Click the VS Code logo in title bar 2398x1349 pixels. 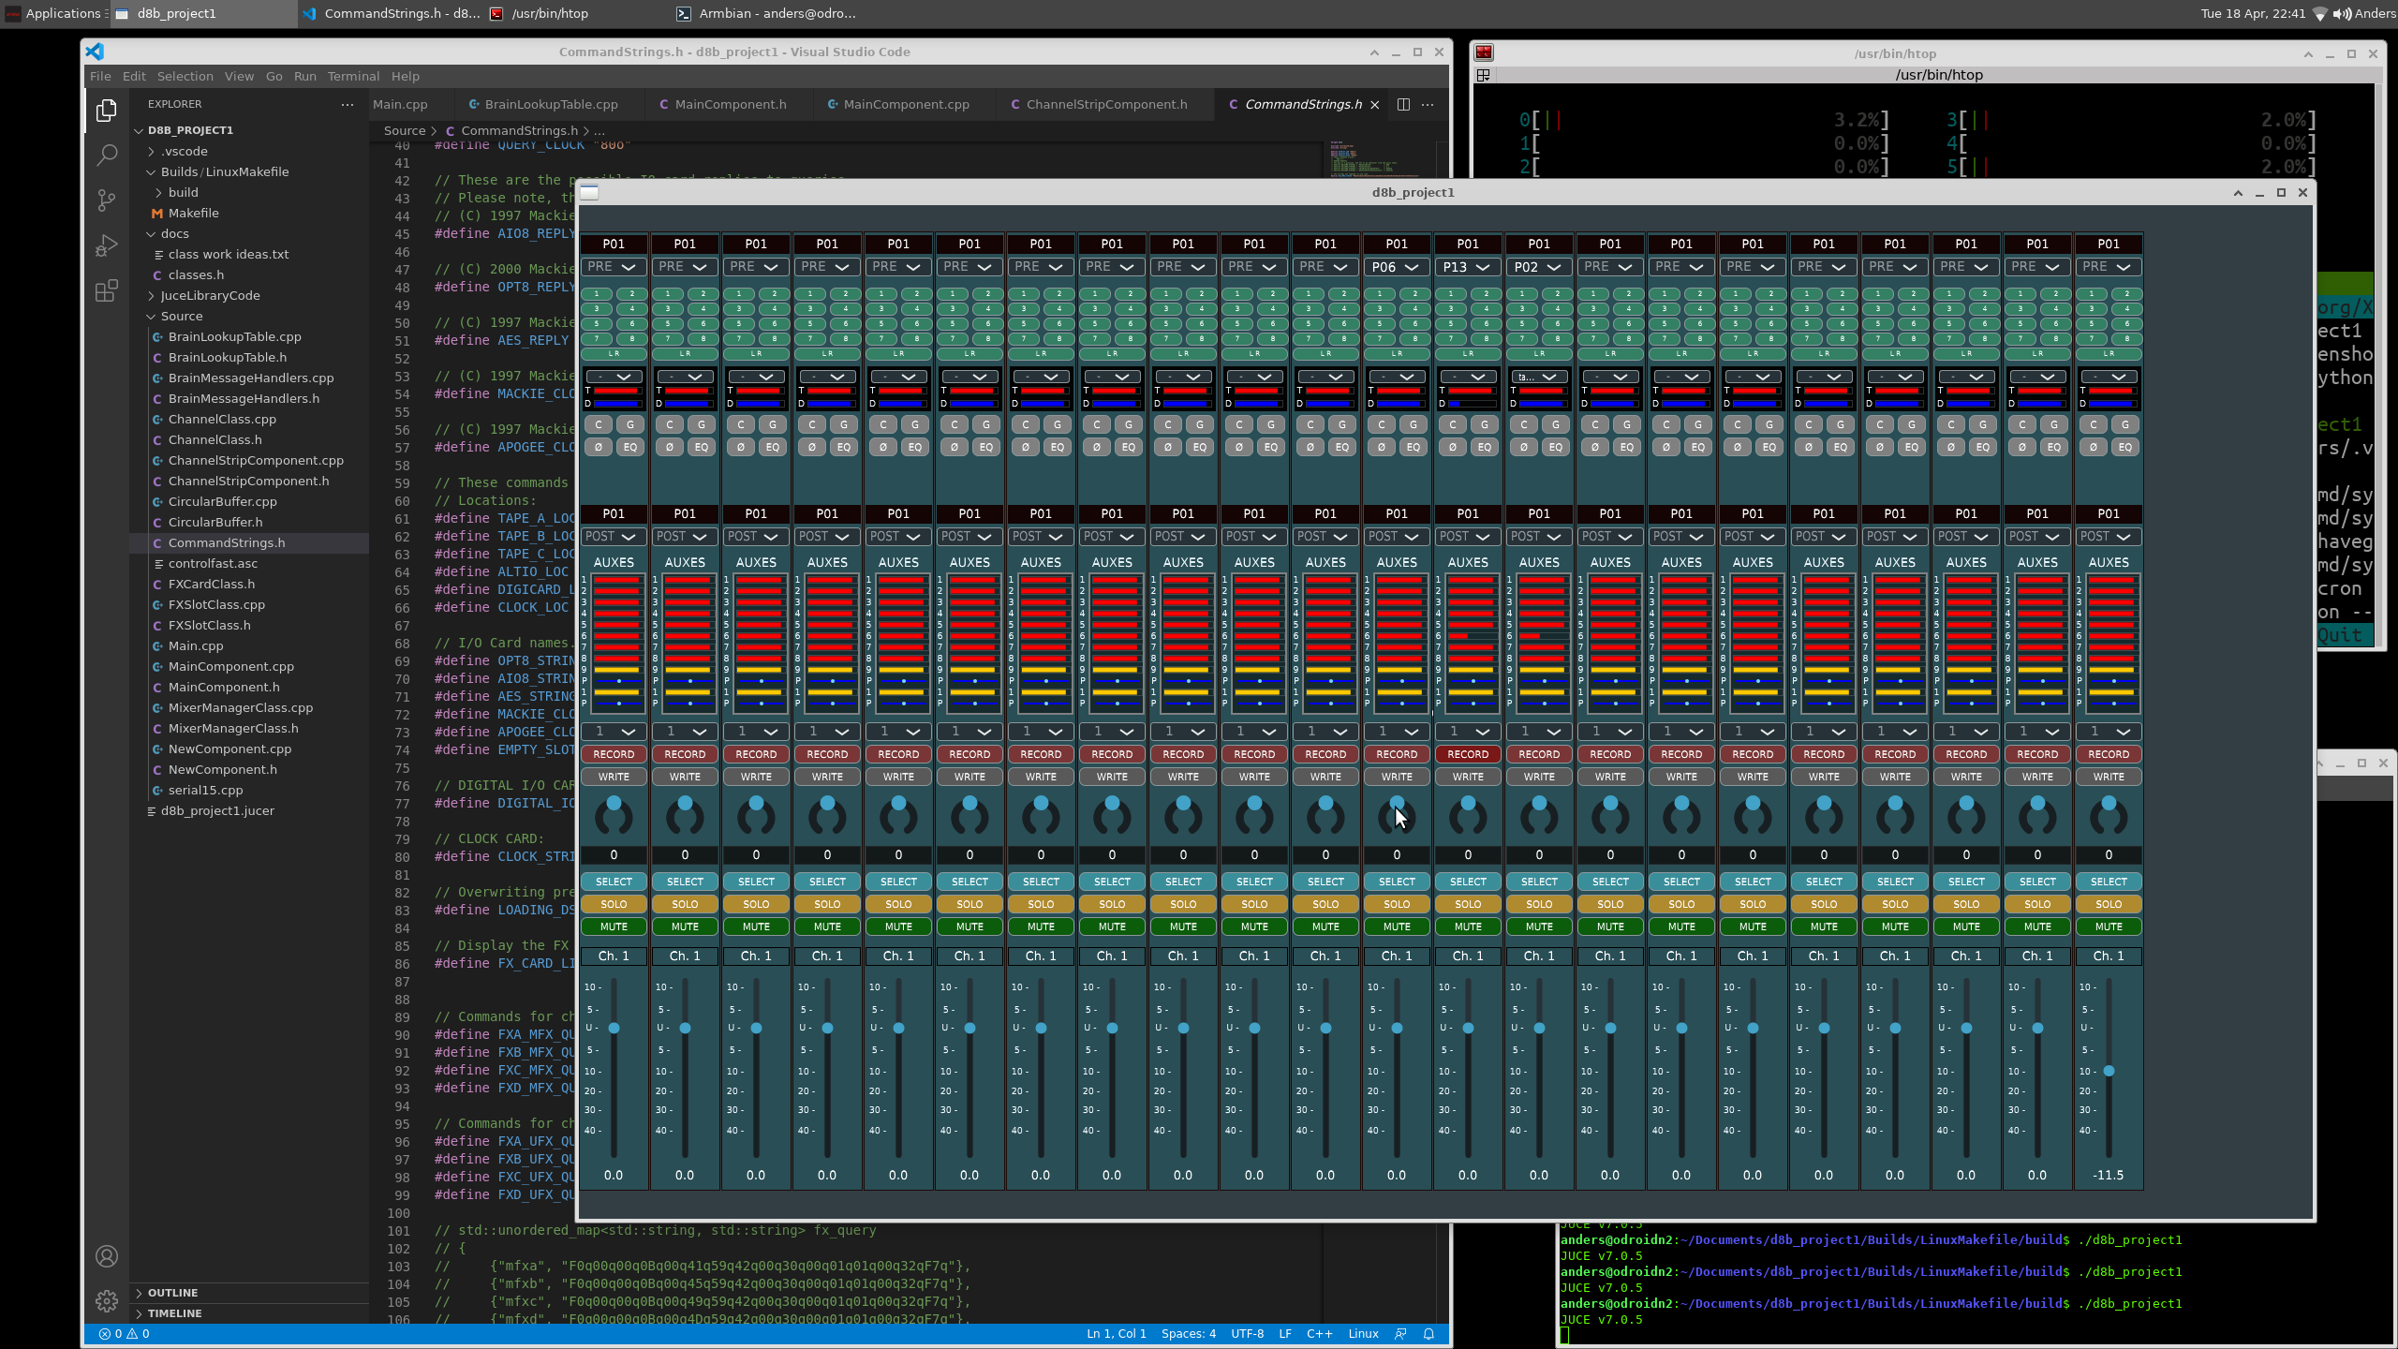pyautogui.click(x=95, y=52)
